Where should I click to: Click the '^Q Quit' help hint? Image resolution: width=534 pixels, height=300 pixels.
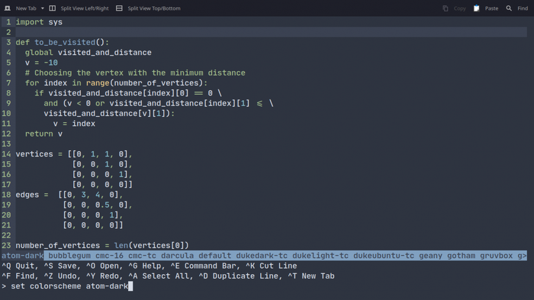coord(19,266)
